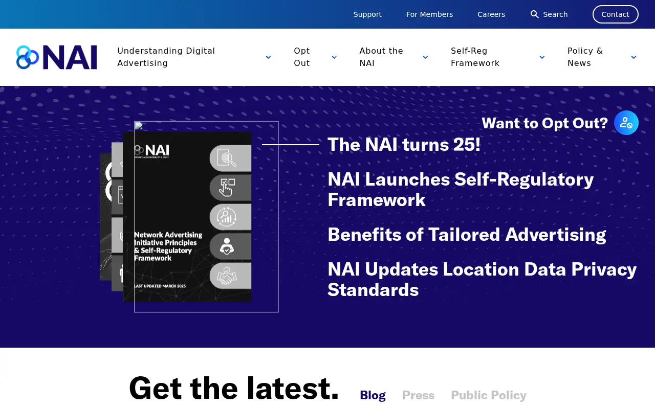The height and width of the screenshot is (409, 655).
Task: Expand the Policy & News chevron
Action: tap(634, 57)
